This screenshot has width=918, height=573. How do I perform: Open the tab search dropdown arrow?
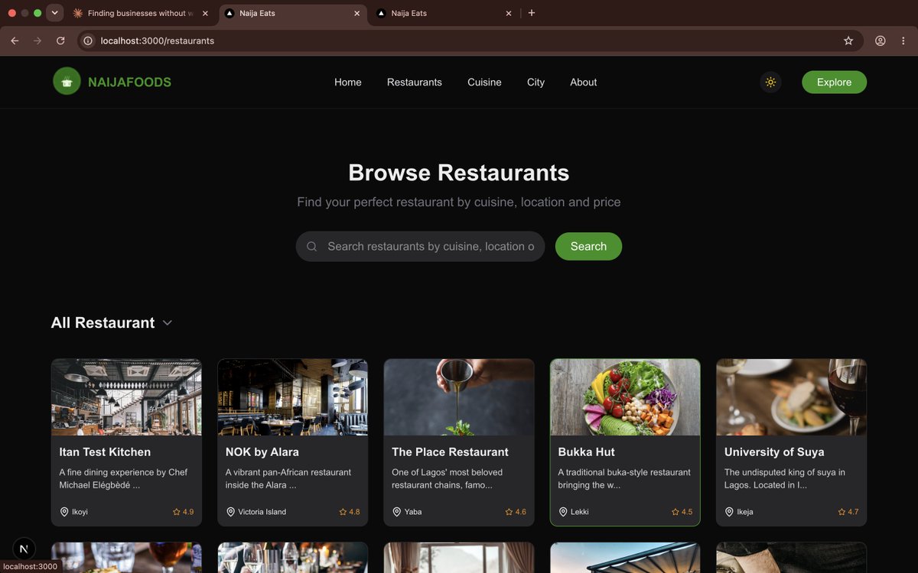[54, 13]
